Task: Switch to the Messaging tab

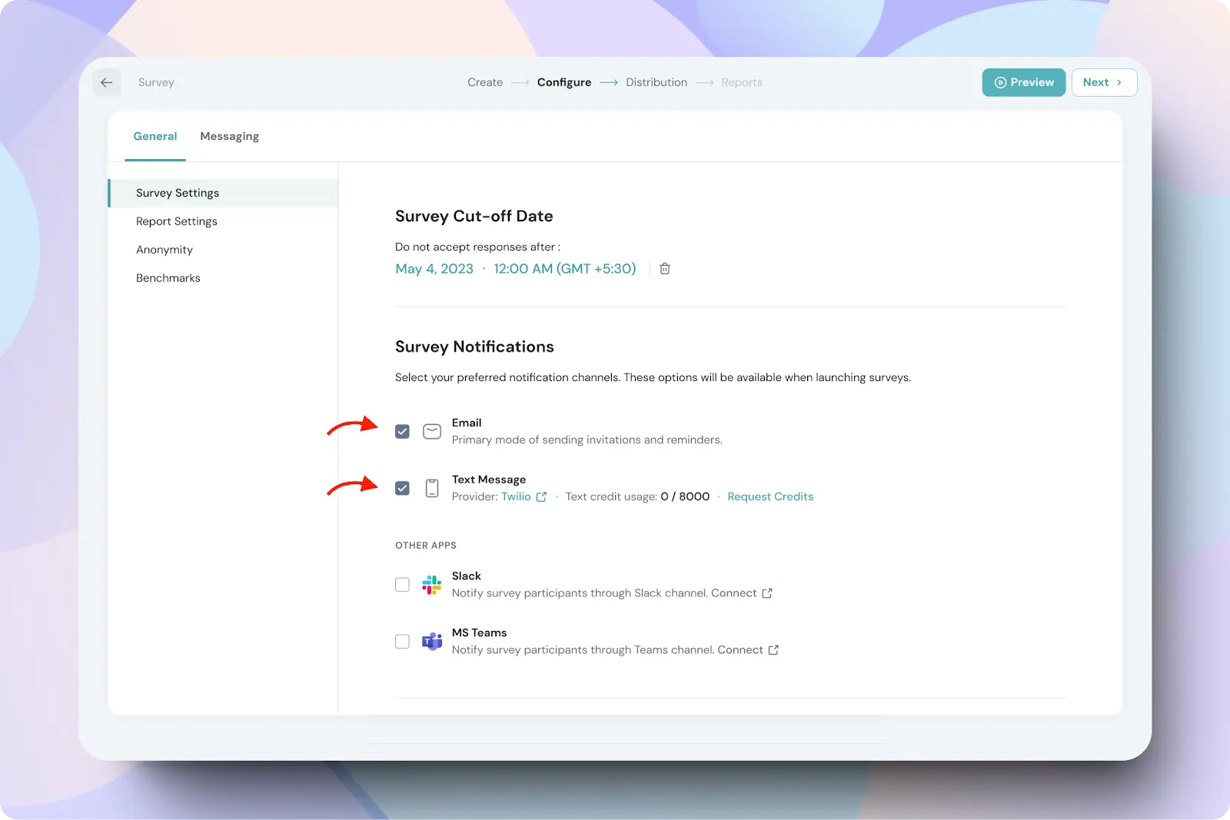Action: pyautogui.click(x=229, y=136)
